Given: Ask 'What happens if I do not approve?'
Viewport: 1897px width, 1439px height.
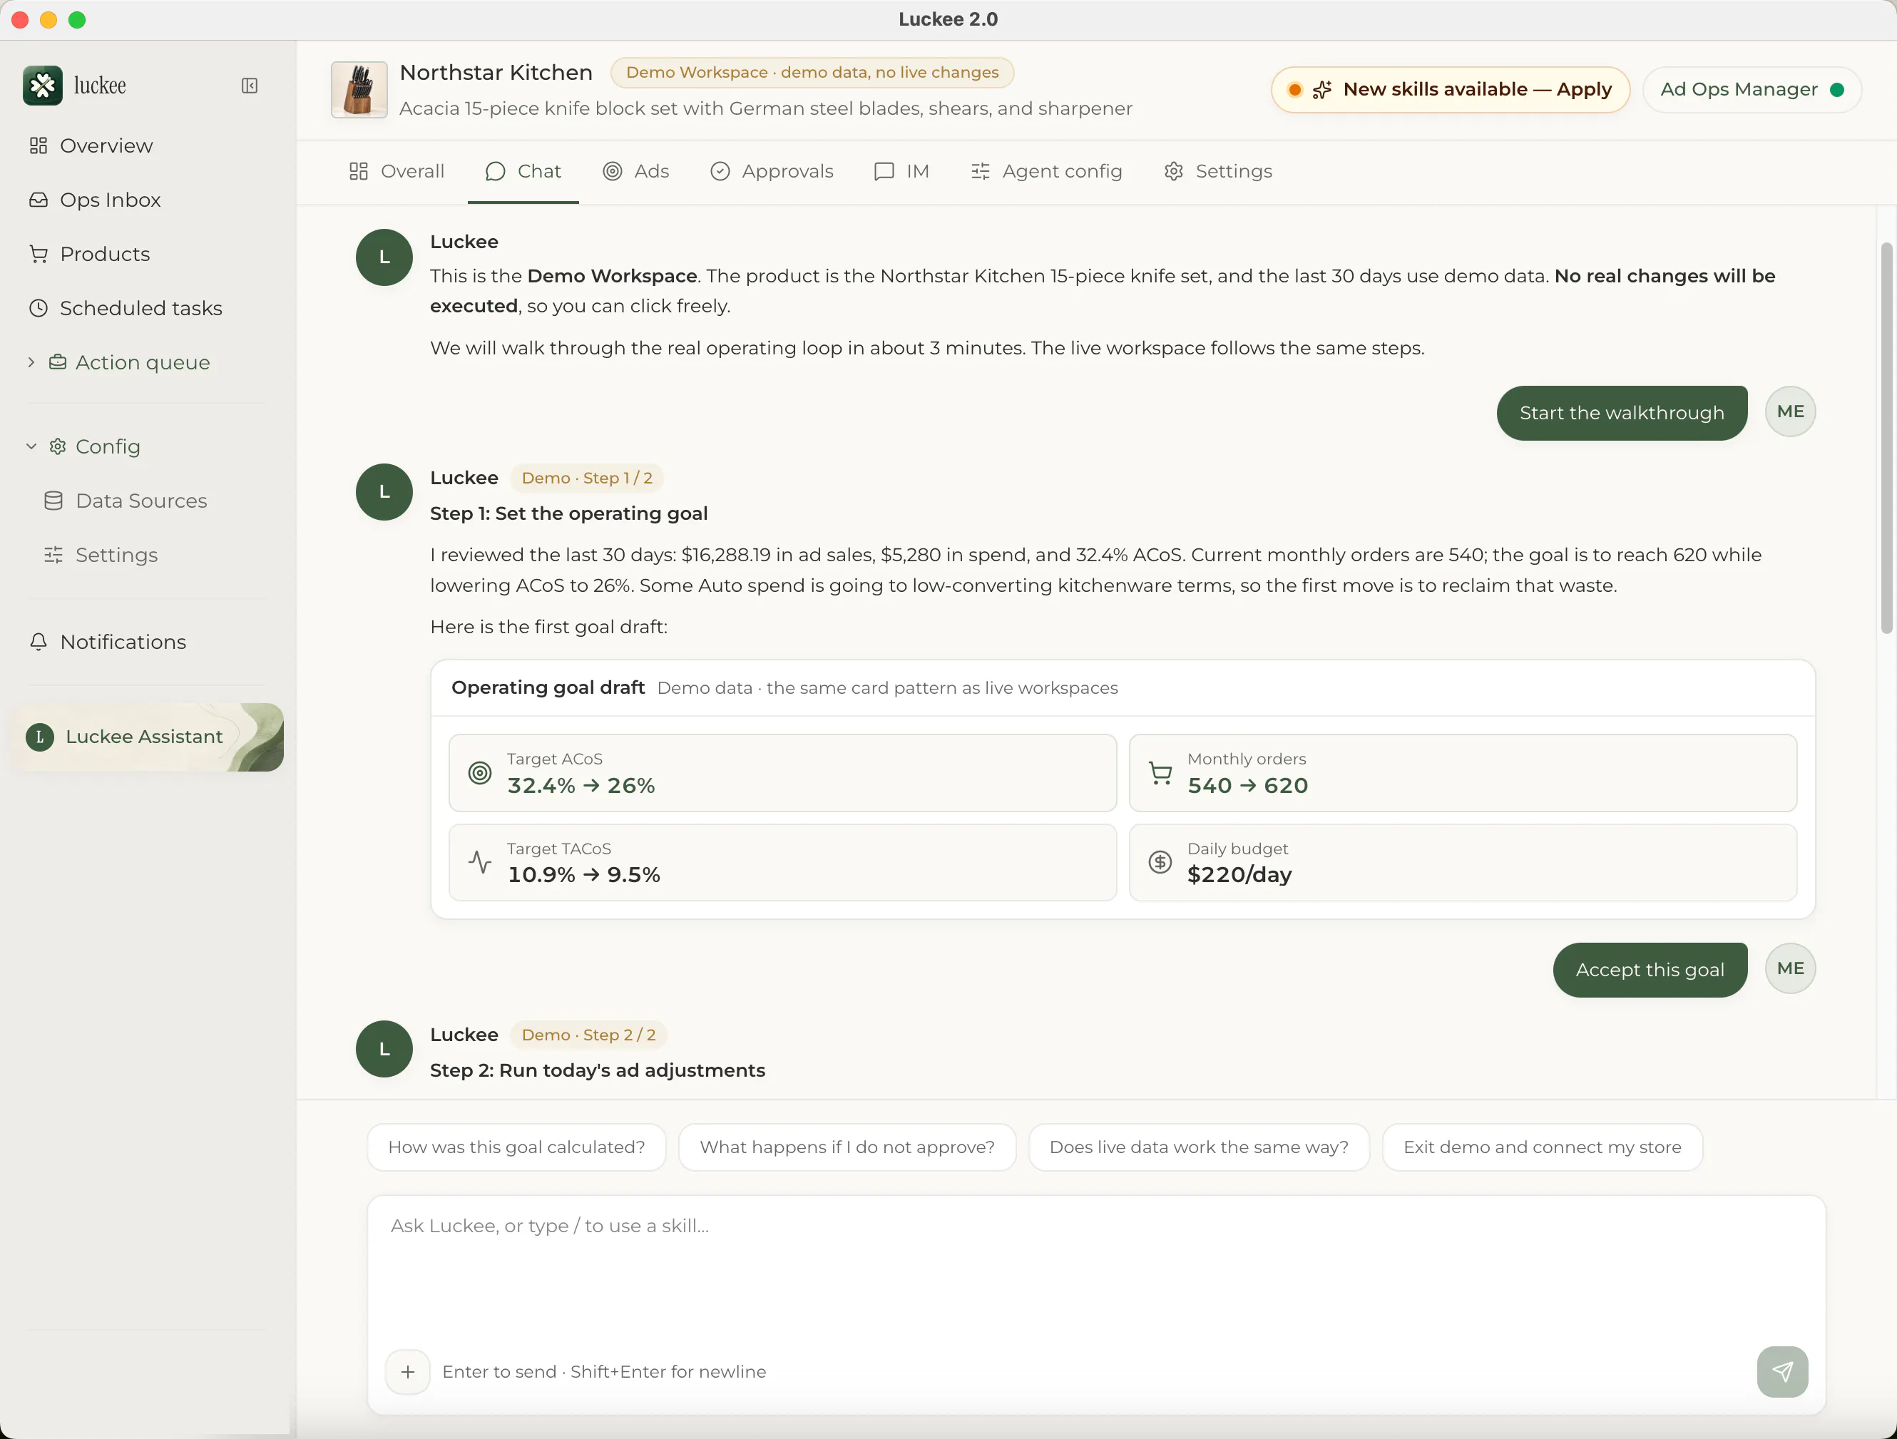Looking at the screenshot, I should [847, 1147].
